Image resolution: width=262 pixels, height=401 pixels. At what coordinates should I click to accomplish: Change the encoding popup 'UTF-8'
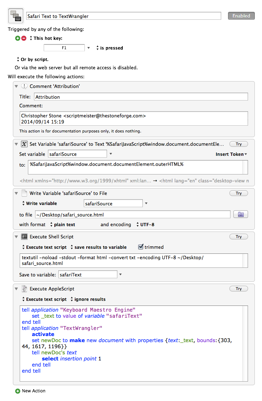point(145,224)
